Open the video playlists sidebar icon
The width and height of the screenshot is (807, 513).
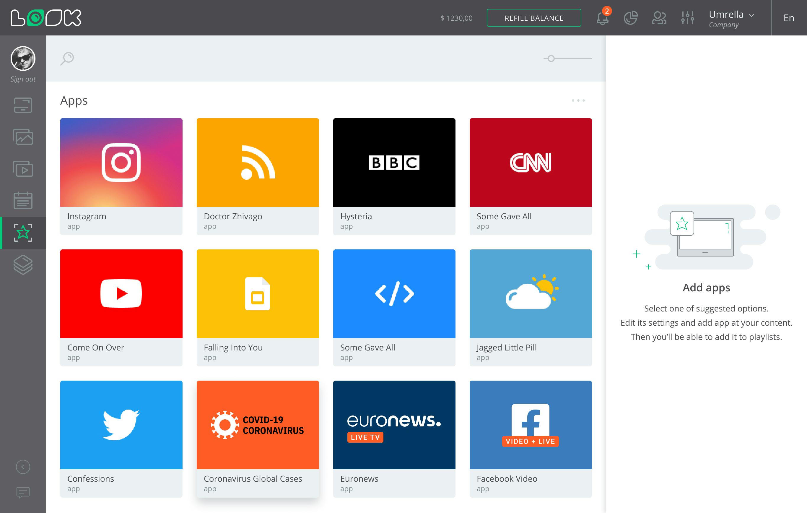coord(23,169)
